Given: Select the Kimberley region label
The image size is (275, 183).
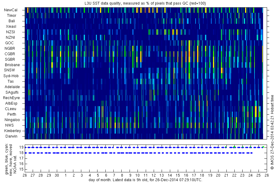Looking at the screenshot, I should tap(13, 131).
